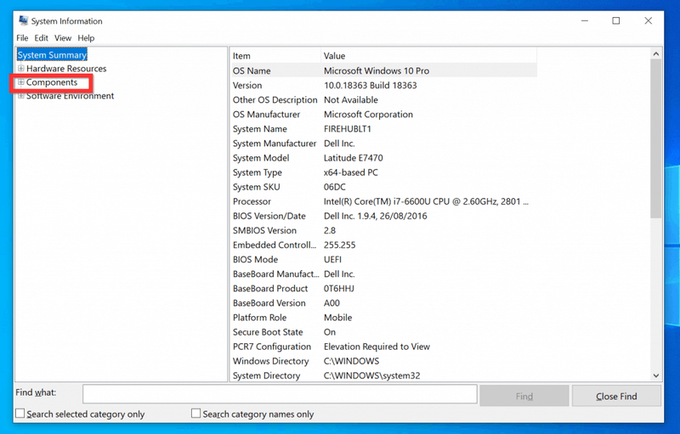680x434 pixels.
Task: Select the Platform Role item
Action: (260, 318)
